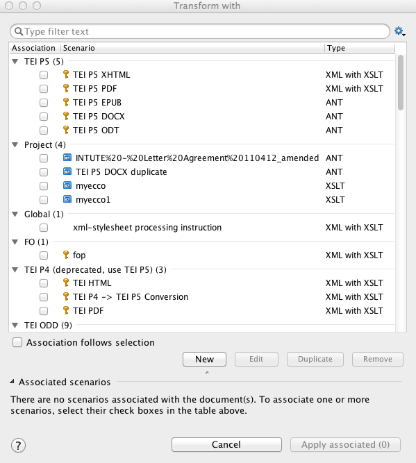Viewport: 416px width, 463px height.
Task: Collapse the TEI P5 (5) group
Action: (x=15, y=61)
